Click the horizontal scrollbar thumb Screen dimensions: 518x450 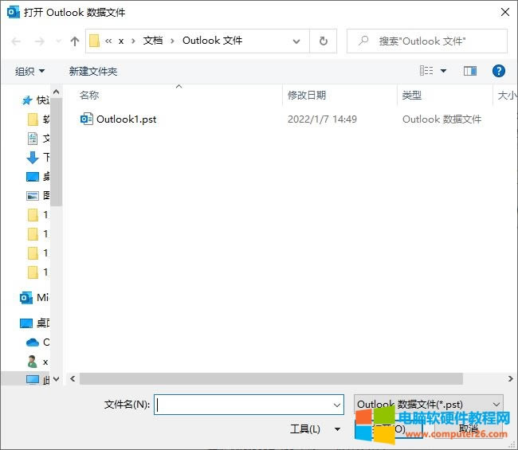click(x=271, y=378)
